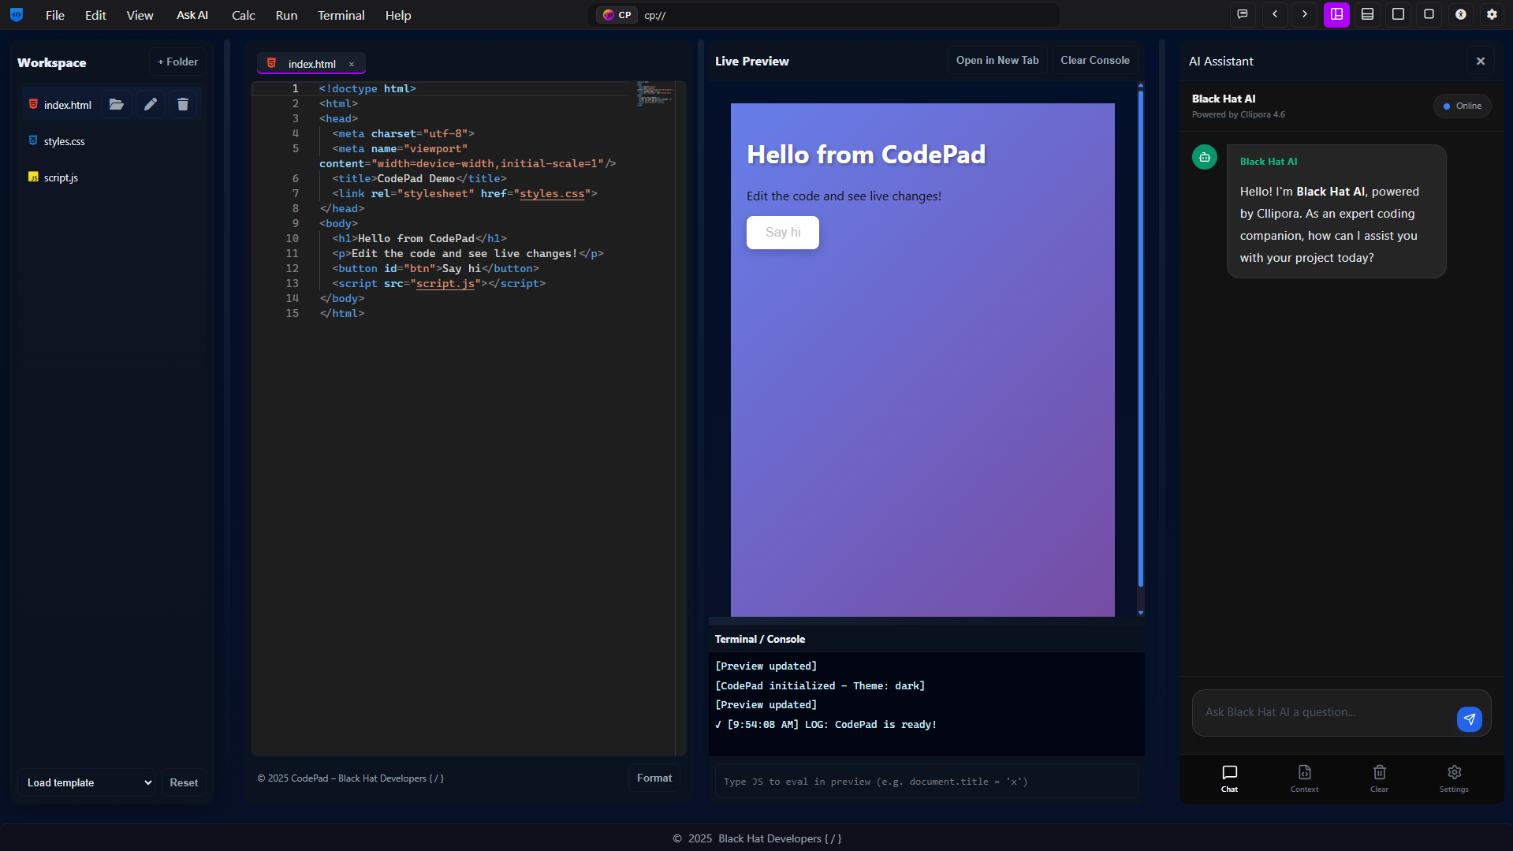Open the Ask AI menu
1513x851 pixels.
[192, 15]
